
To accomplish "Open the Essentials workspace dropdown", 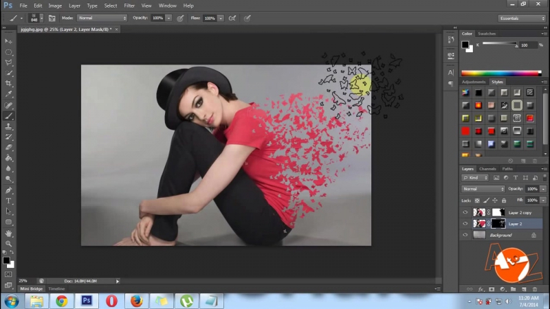I will pyautogui.click(x=522, y=18).
